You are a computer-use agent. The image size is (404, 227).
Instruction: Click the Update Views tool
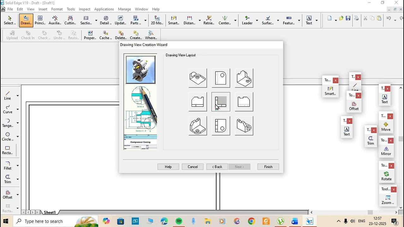tap(120, 20)
